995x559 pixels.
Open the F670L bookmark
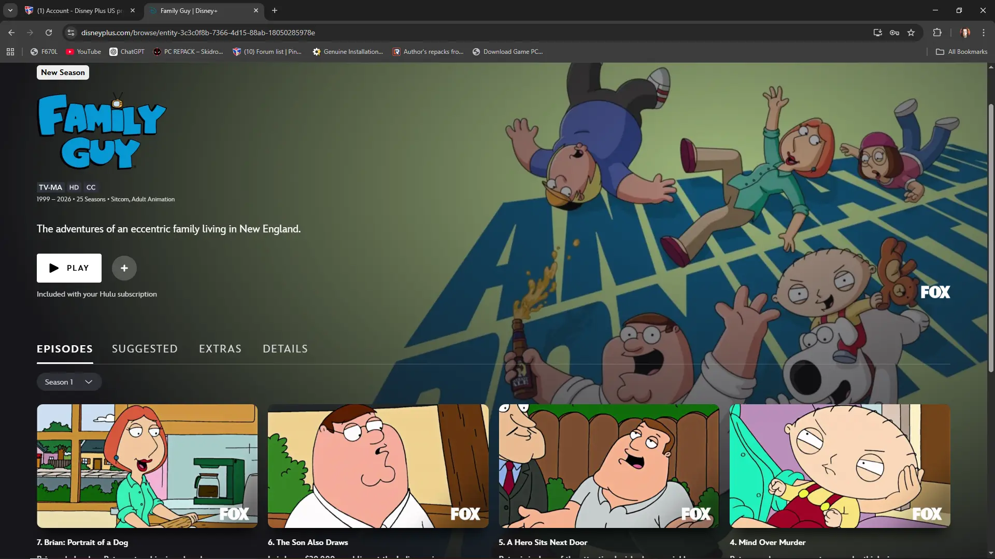click(44, 52)
